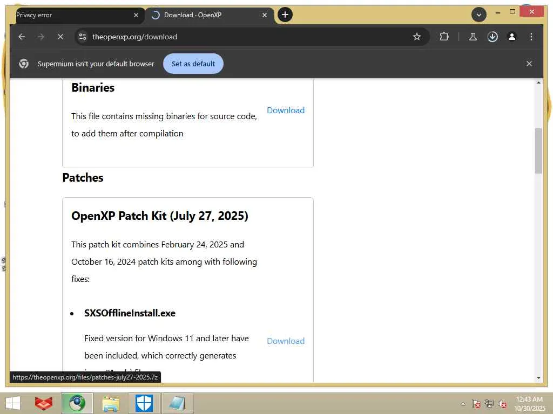This screenshot has width=553, height=414.
Task: Open the extensions puzzle icon
Action: tap(444, 37)
